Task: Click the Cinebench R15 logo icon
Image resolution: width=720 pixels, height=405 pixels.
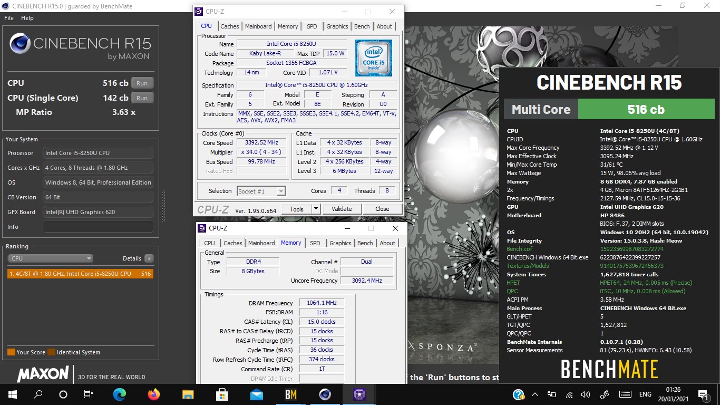Action: point(20,43)
